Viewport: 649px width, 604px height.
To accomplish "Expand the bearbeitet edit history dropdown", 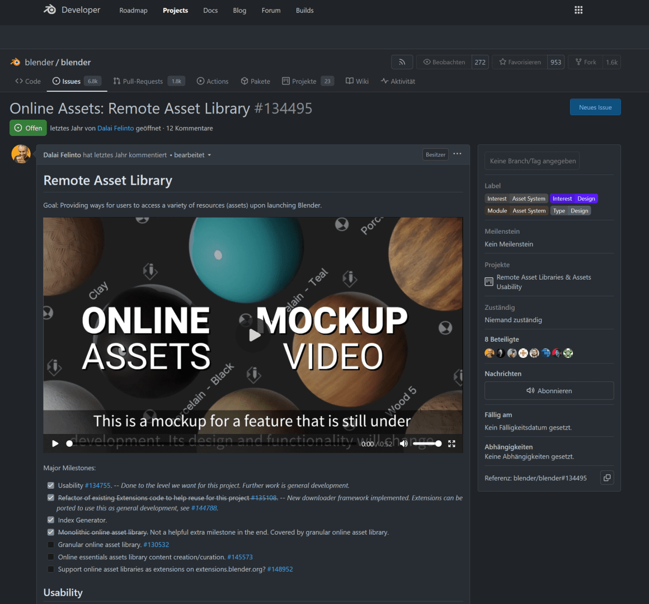I will tap(192, 155).
